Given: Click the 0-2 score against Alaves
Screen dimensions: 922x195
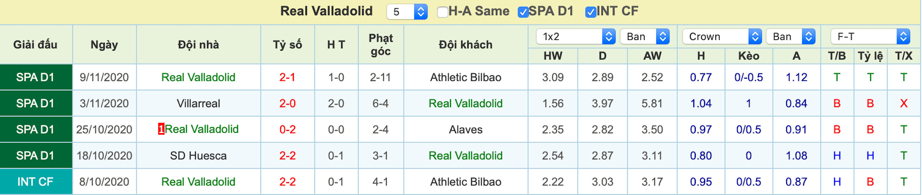Looking at the screenshot, I should 287,129.
